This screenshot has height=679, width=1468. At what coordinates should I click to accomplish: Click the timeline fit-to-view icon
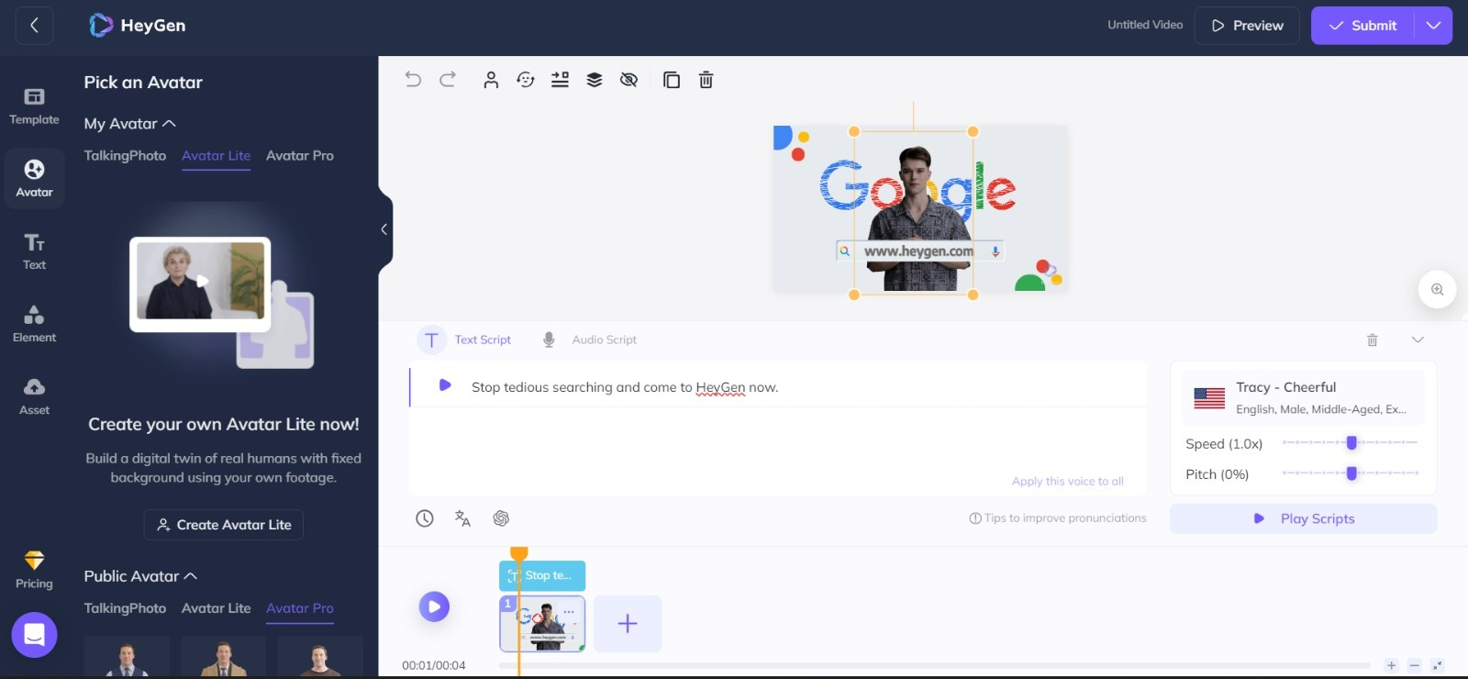pyautogui.click(x=1438, y=665)
